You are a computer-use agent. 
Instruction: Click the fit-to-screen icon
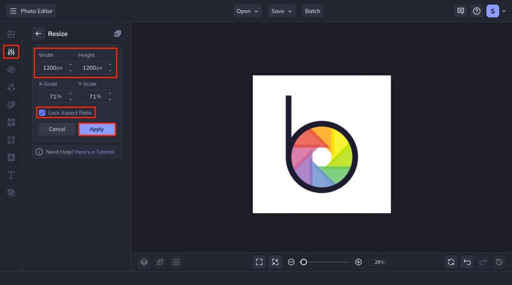259,262
